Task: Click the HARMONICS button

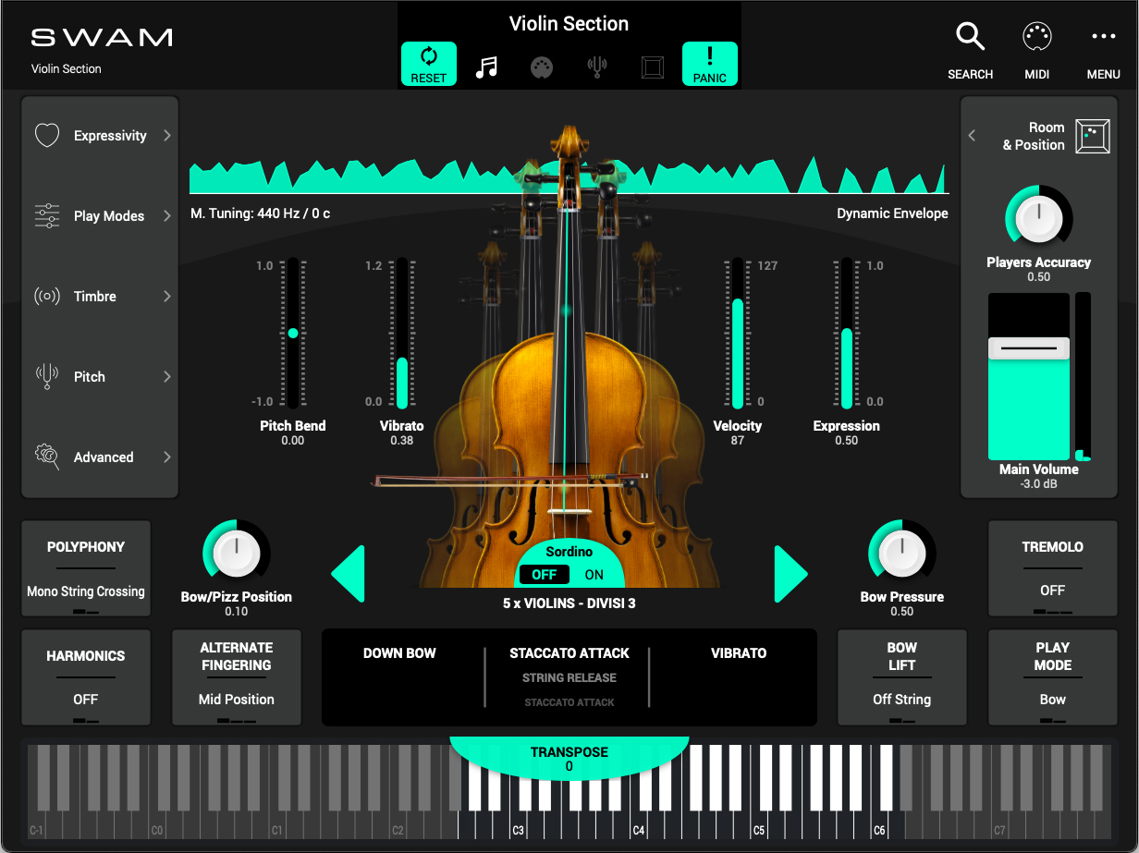Action: [86, 677]
